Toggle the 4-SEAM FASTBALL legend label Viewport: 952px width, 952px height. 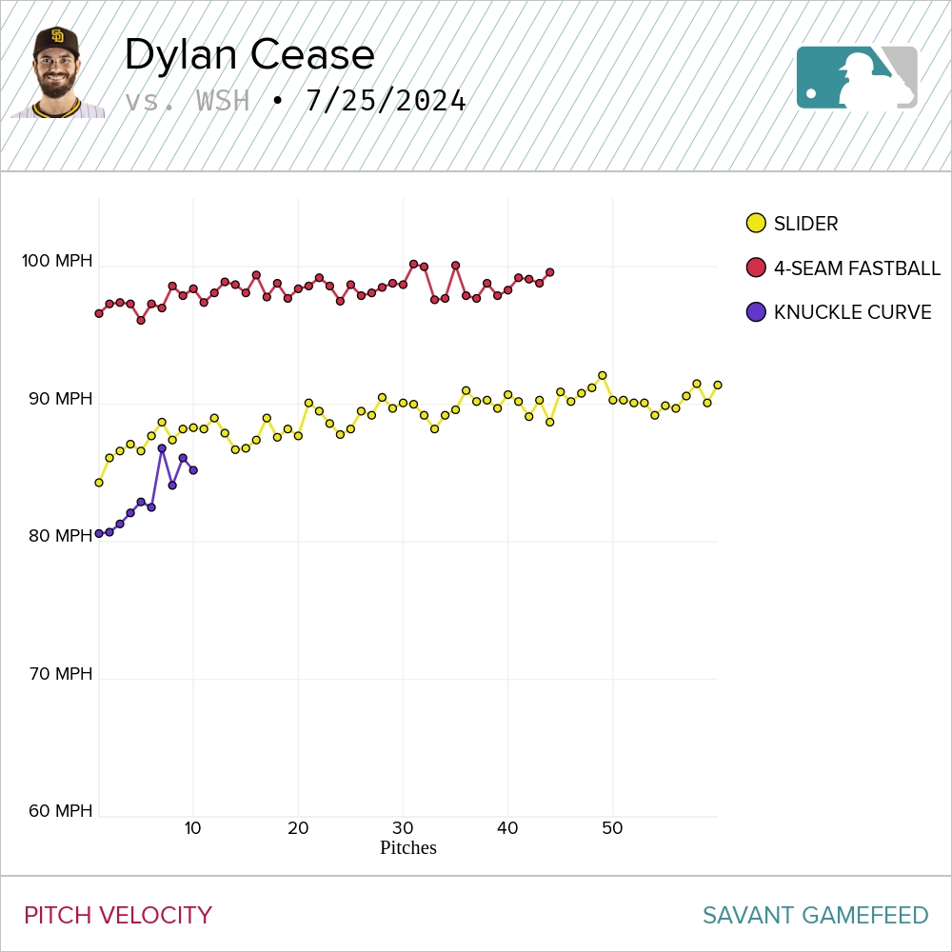[857, 268]
